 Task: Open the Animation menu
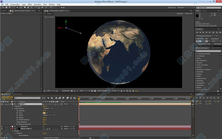[x=37, y=4]
